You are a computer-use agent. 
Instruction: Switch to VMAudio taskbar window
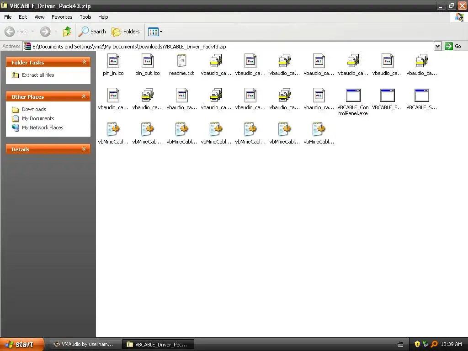pyautogui.click(x=84, y=344)
